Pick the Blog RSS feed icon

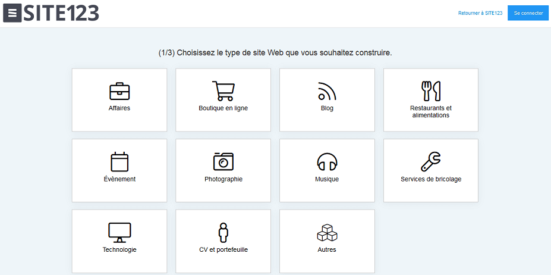[327, 91]
